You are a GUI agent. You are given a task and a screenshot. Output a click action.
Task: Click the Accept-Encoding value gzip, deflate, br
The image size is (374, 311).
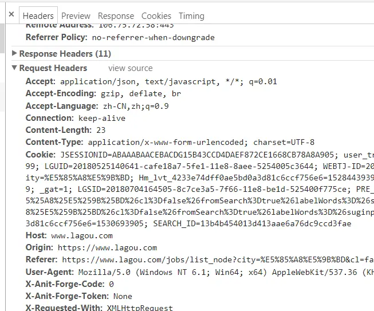click(141, 94)
